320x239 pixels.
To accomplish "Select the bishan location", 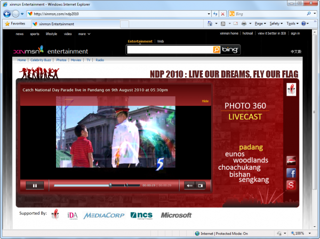I will click(240, 175).
